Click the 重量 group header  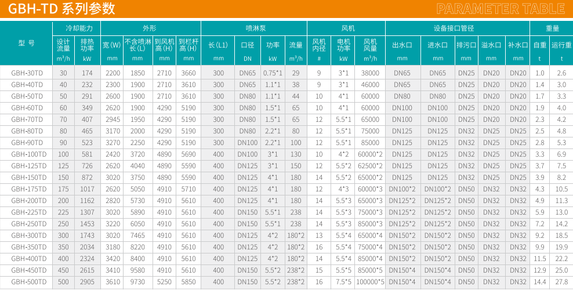click(x=552, y=28)
